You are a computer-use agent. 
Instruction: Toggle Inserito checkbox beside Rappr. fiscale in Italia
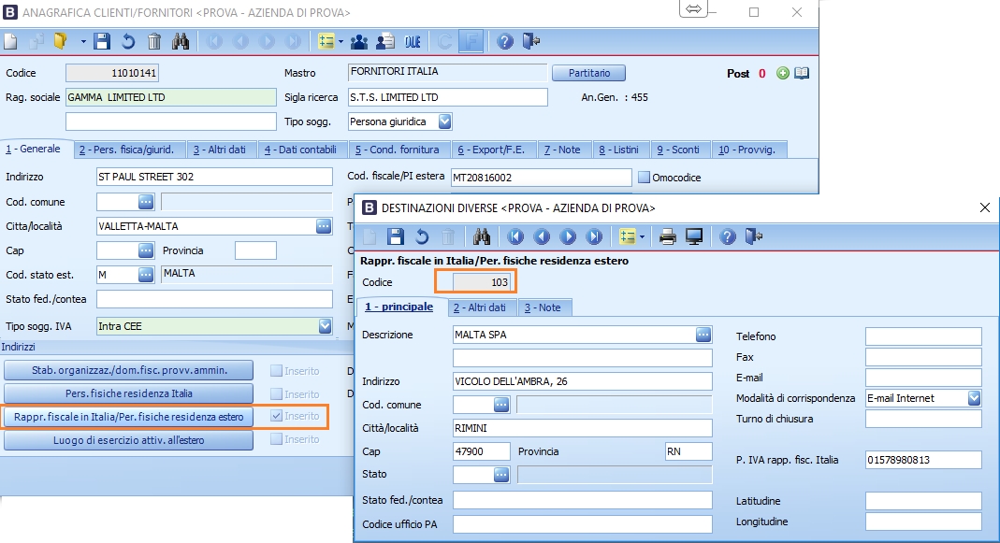click(x=276, y=416)
